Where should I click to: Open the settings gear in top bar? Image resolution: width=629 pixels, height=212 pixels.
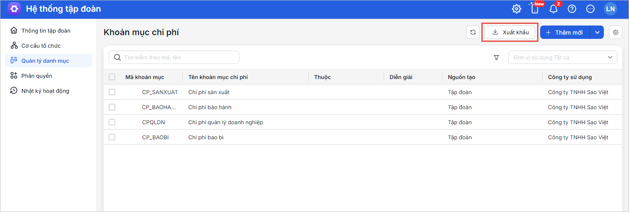pos(517,9)
